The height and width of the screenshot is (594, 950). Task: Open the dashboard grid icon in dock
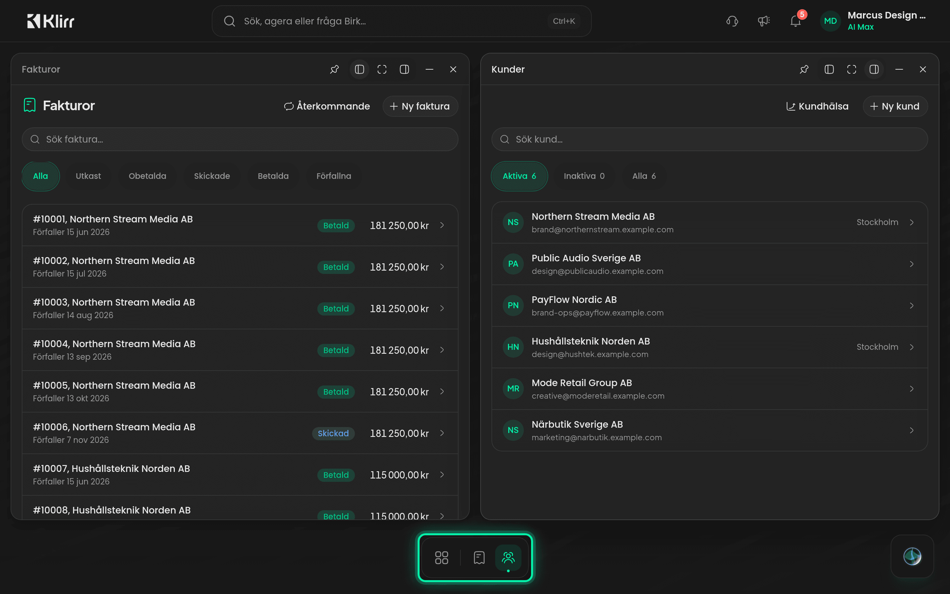pos(442,557)
